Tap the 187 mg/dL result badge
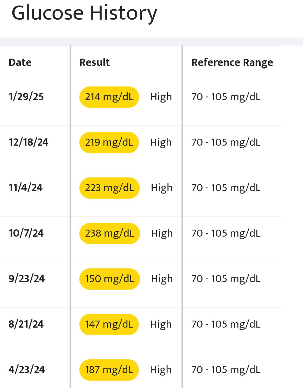Screen dimensions: 303x388 point(109,370)
